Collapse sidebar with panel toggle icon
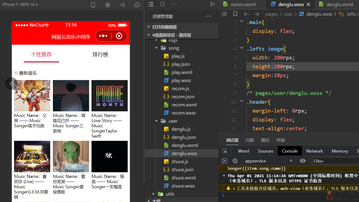This screenshot has width=359, height=202. click(213, 4)
